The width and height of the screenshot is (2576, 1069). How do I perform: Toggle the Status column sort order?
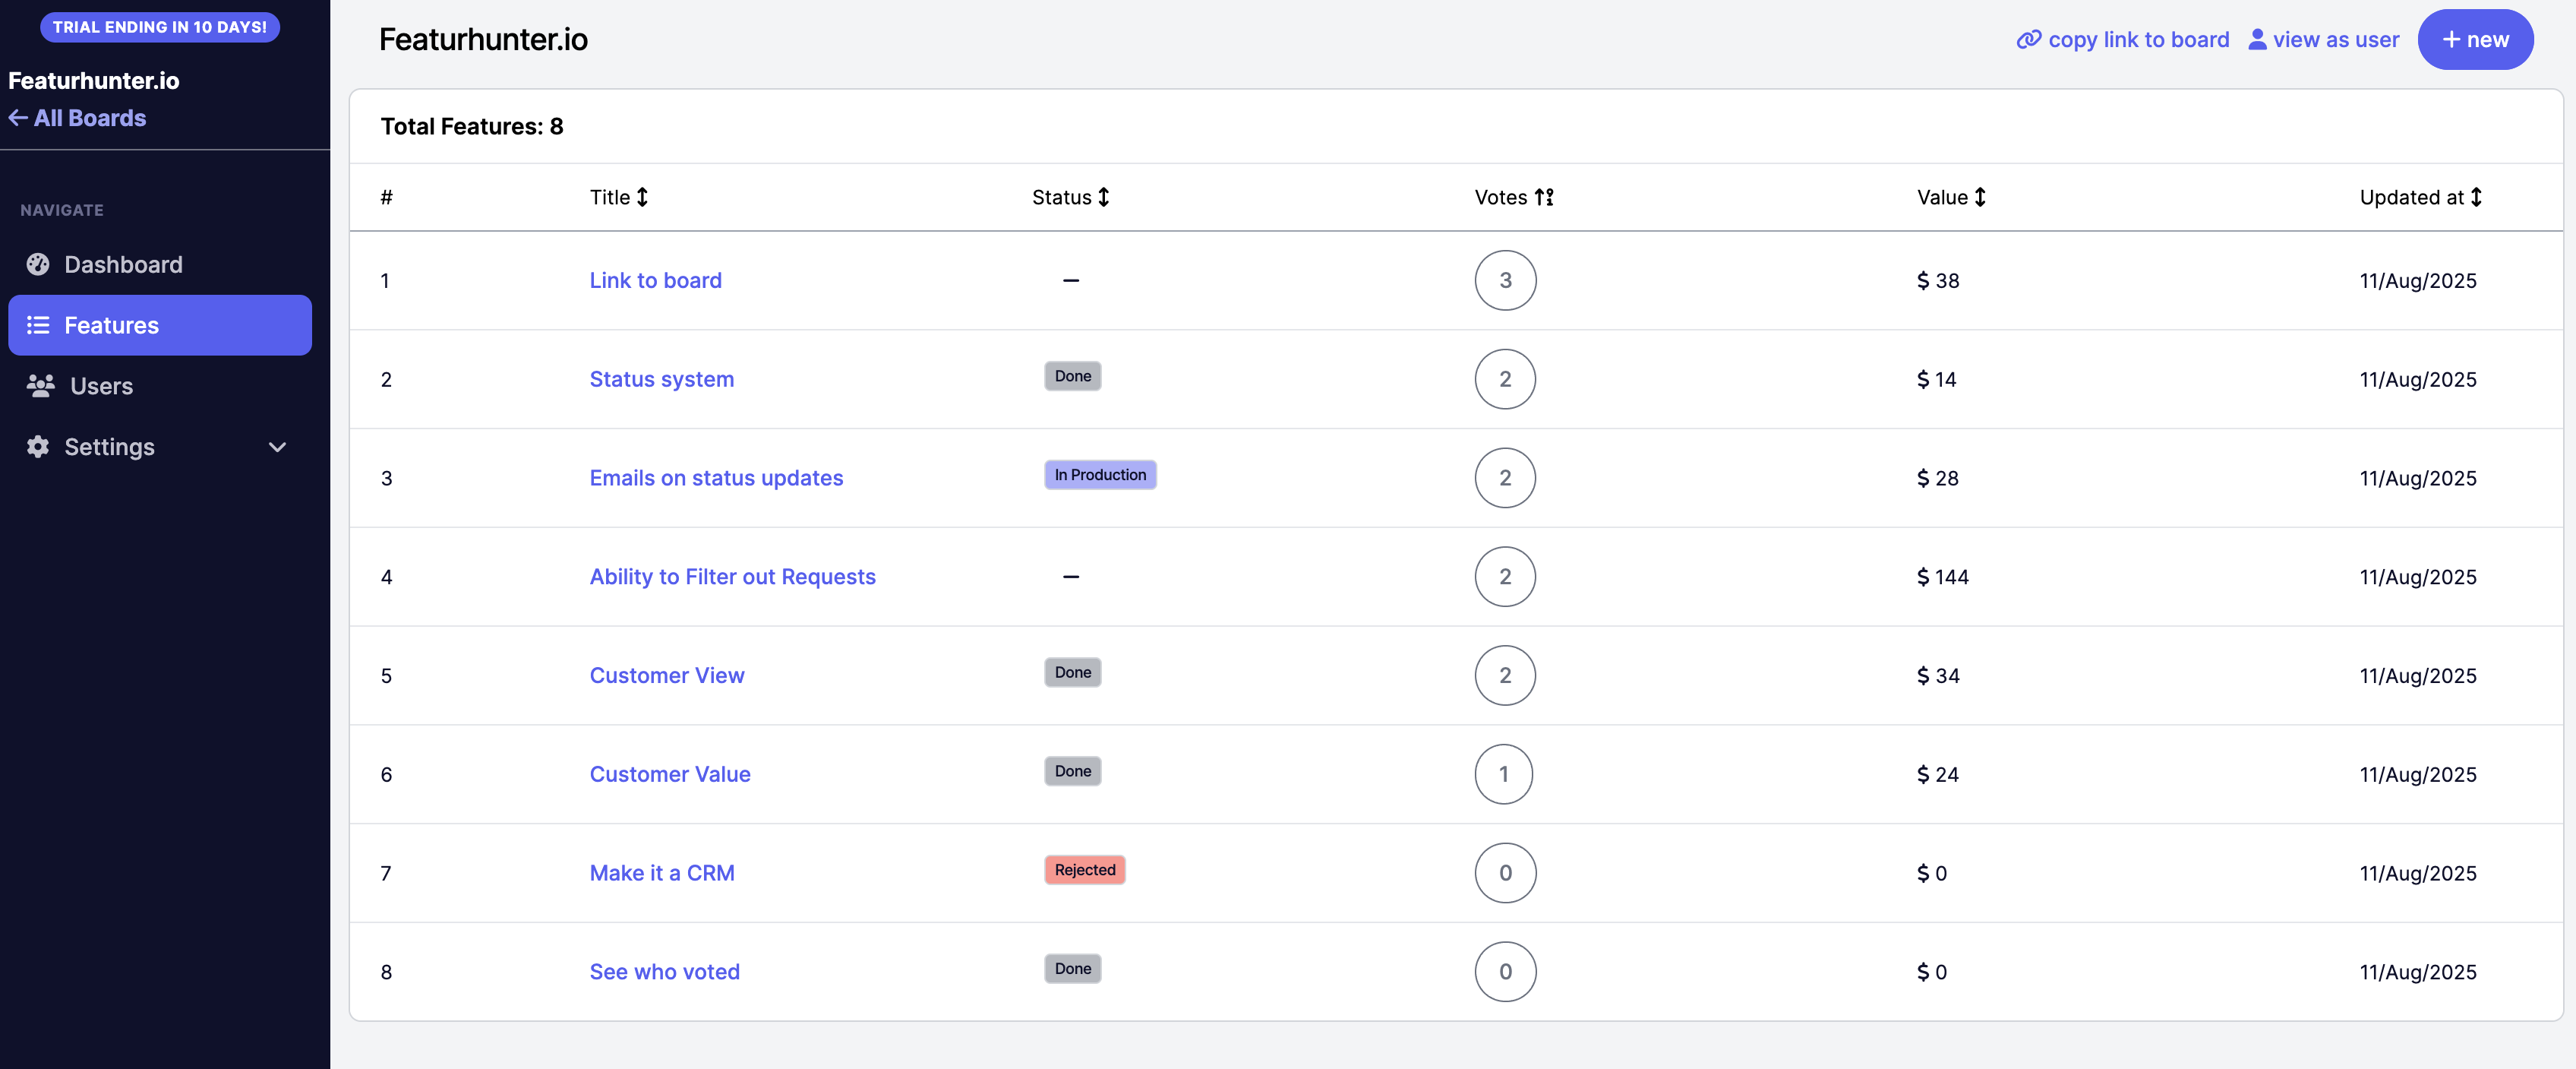click(1102, 197)
